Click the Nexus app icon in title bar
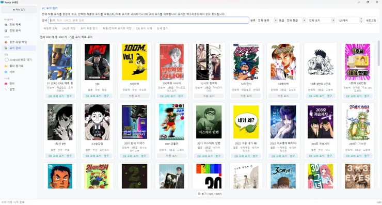Viewport: 382px width, 205px height. click(2, 2)
